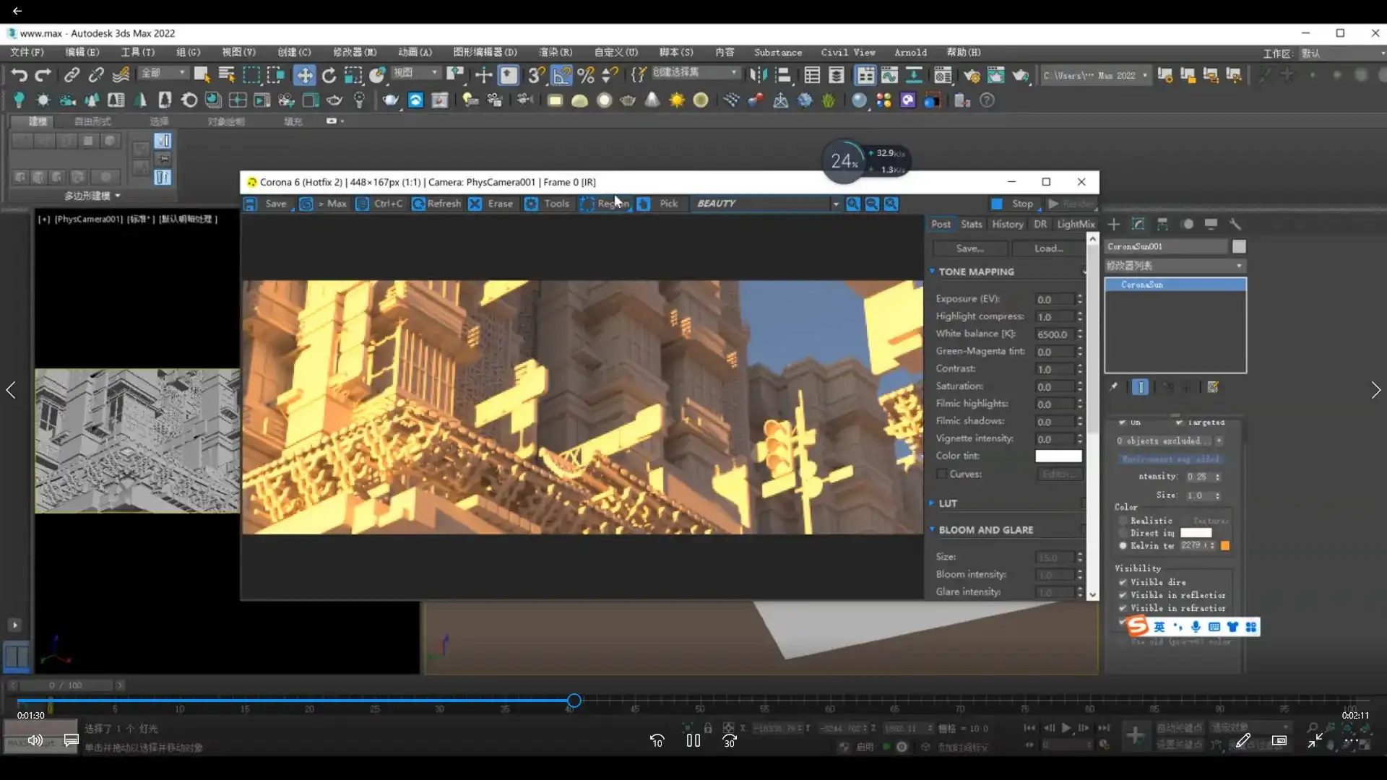Uncheck Visible in reflections option
This screenshot has height=780, width=1387.
point(1123,596)
